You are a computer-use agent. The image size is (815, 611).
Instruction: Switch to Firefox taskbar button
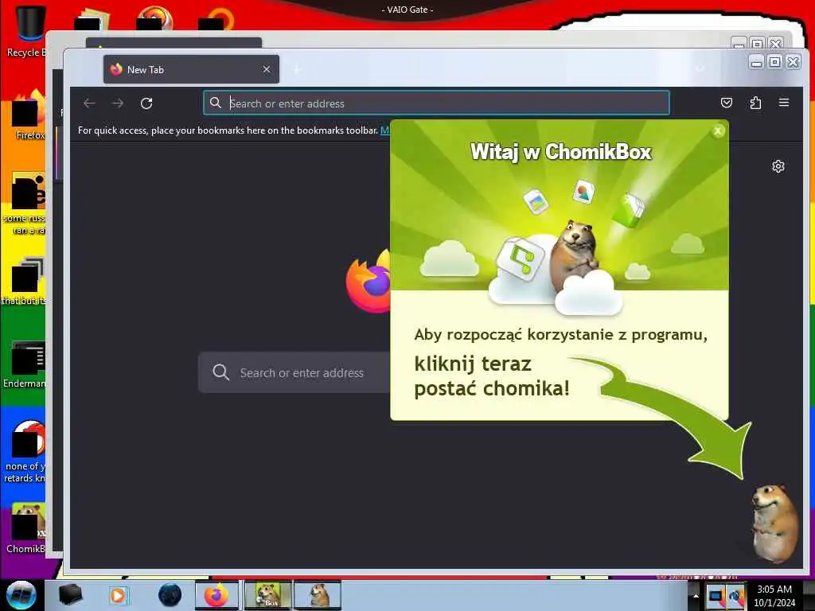coord(216,595)
